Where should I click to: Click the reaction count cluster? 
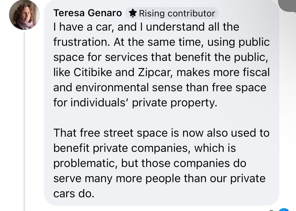278,210
